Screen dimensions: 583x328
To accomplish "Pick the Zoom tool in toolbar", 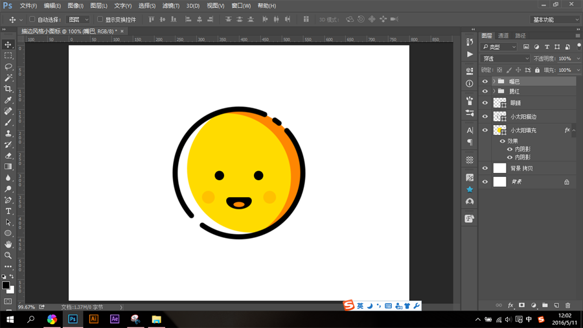I will tap(8, 255).
